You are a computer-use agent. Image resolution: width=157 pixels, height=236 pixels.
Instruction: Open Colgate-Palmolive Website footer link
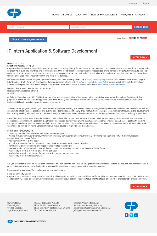pyautogui.click(x=47, y=203)
